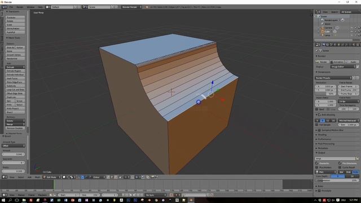
Task: Click the OpenGL render animation icon
Action: point(156,177)
